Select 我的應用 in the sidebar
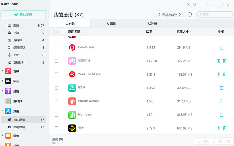Image resolution: width=234 pixels, height=146 pixels. 24,119
